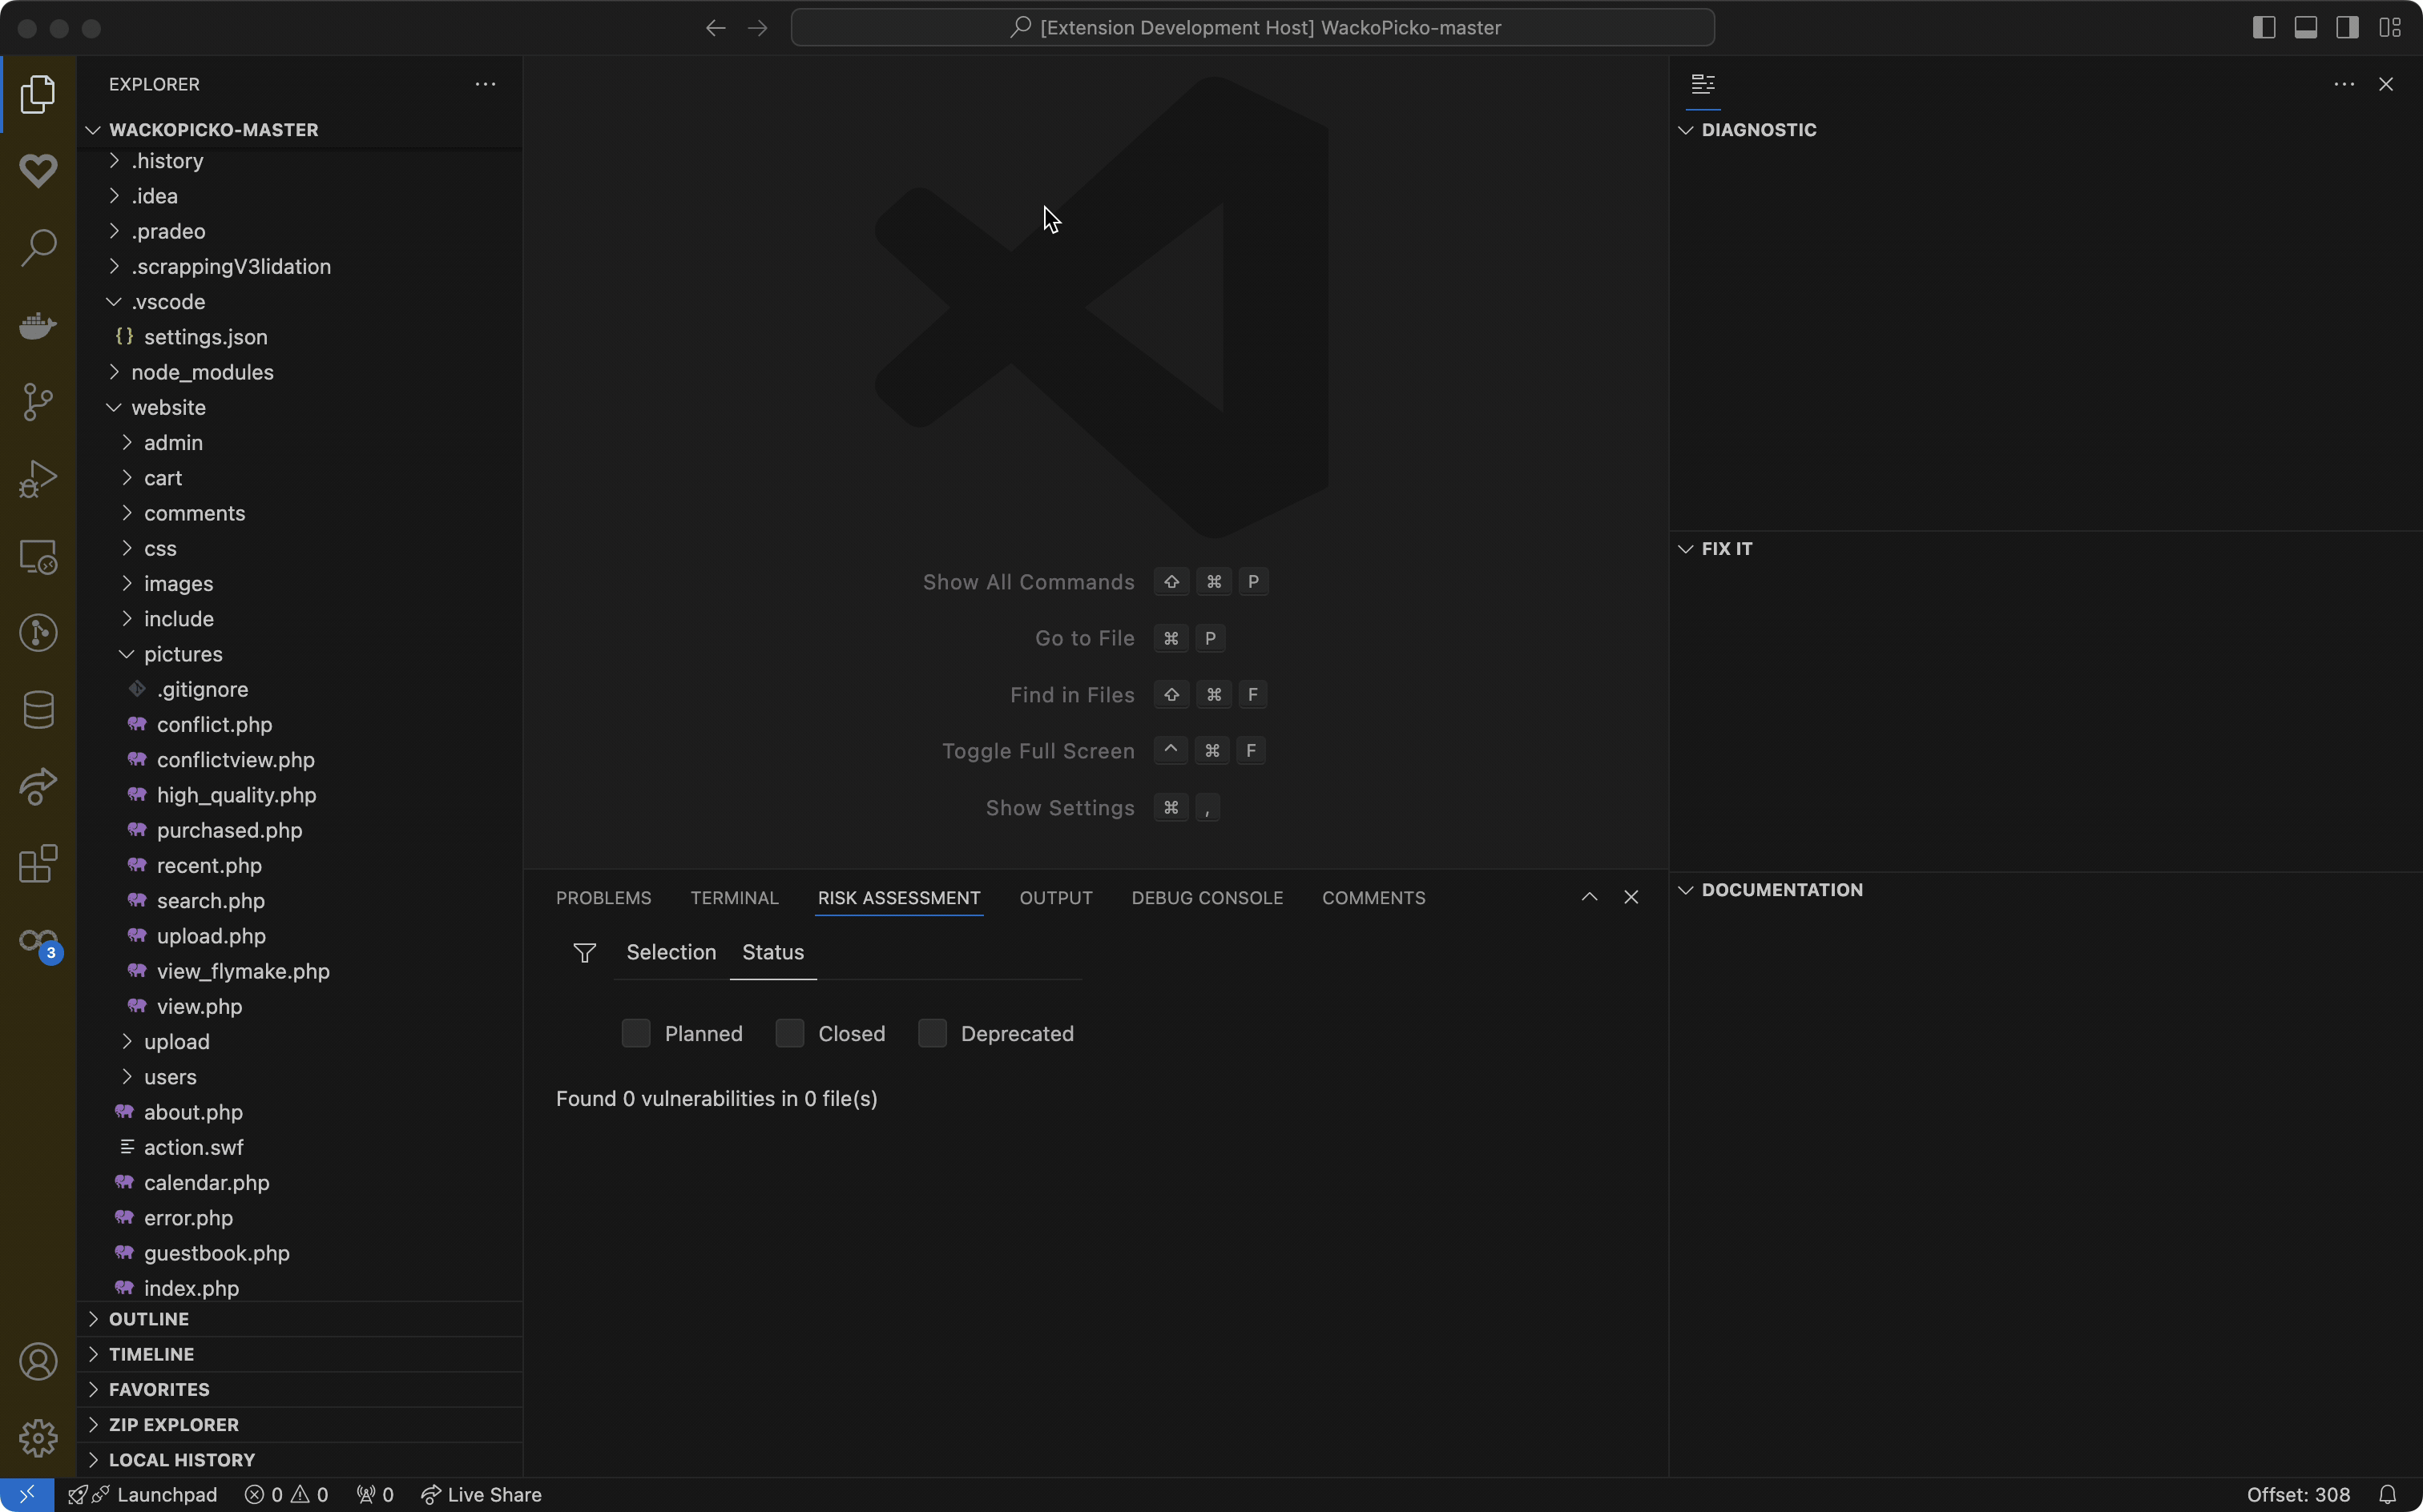Viewport: 2423px width, 1512px height.
Task: Expand the admin folder
Action: (x=173, y=443)
